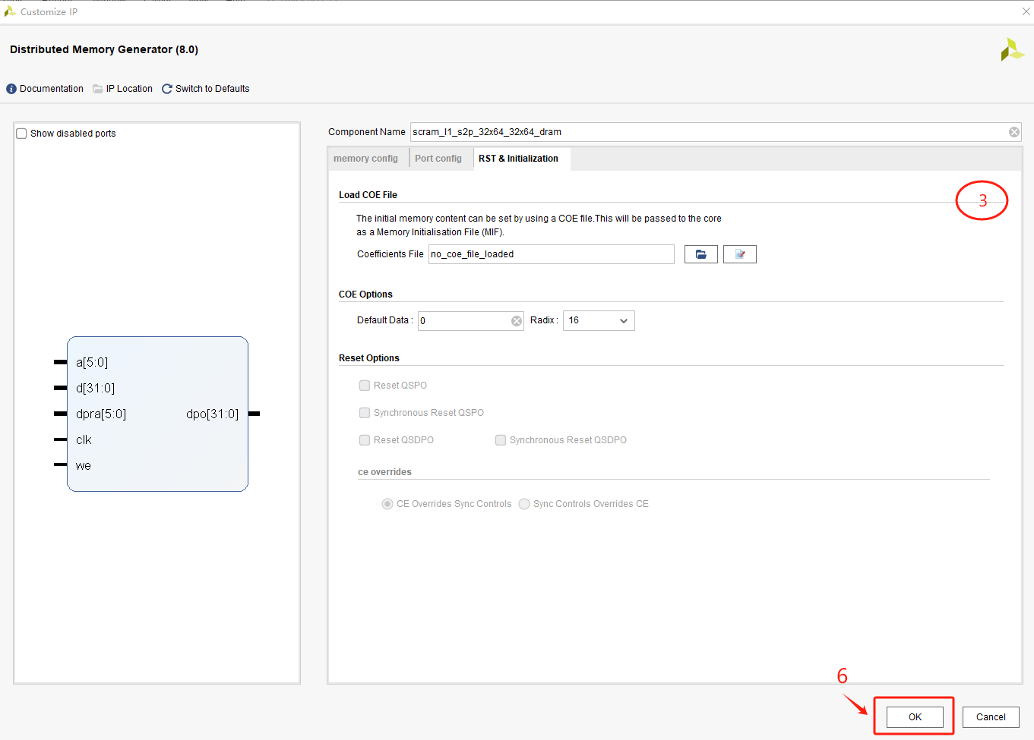The width and height of the screenshot is (1034, 740).
Task: Enable the Show disabled ports checkbox
Action: pos(21,133)
